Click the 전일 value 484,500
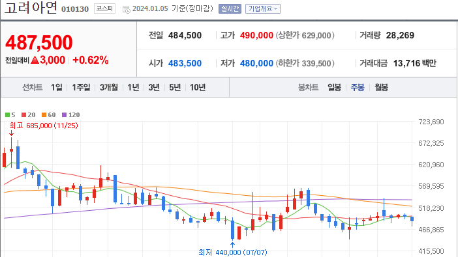 pos(185,36)
